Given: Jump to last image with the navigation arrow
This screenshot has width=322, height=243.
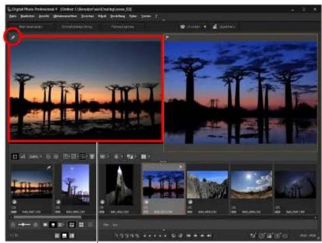Looking at the screenshot, I should coord(209,236).
